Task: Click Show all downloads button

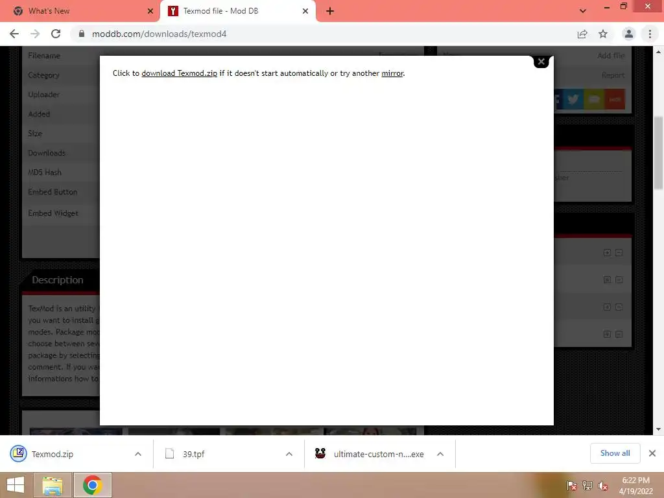Action: click(x=615, y=453)
